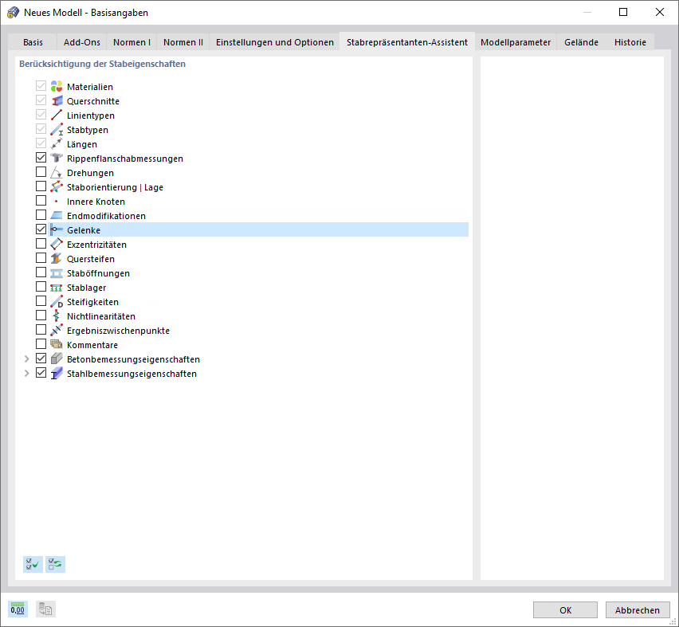The image size is (679, 627).
Task: Uncheck the Gelenke checkbox
Action: (41, 229)
